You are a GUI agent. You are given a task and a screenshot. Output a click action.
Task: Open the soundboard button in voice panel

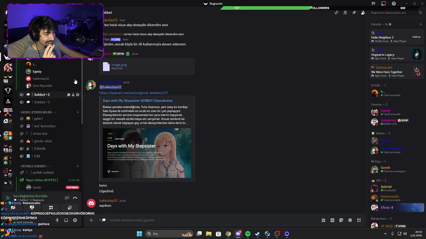[70, 208]
